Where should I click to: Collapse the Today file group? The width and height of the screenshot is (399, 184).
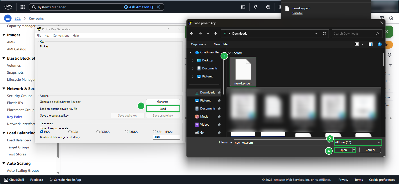(229, 53)
